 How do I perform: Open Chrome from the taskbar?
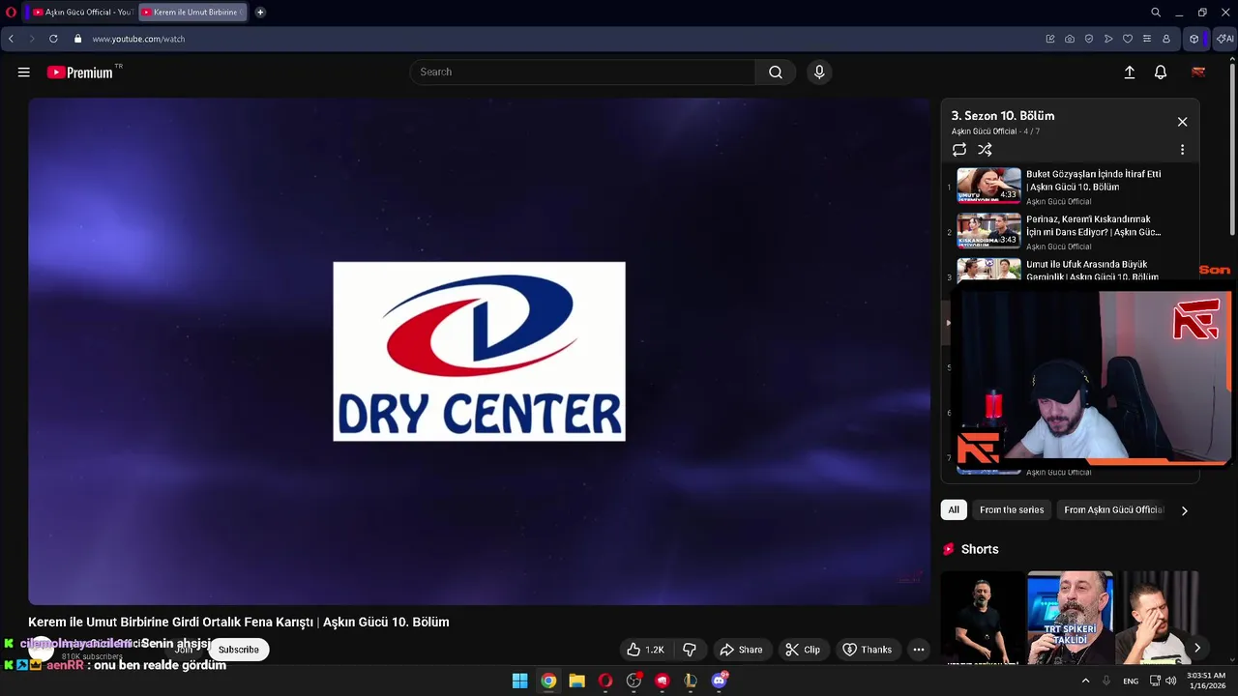click(548, 681)
